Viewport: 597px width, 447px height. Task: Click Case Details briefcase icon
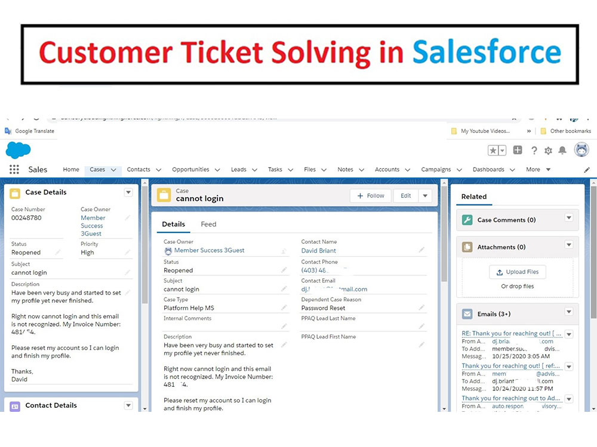coord(15,194)
